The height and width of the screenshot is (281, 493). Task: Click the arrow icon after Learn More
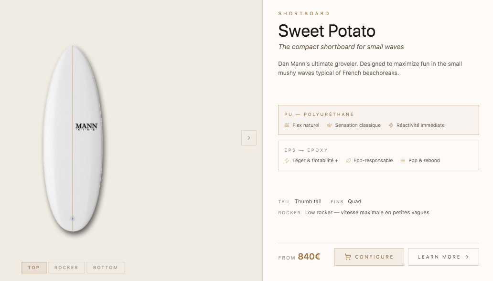(467, 257)
